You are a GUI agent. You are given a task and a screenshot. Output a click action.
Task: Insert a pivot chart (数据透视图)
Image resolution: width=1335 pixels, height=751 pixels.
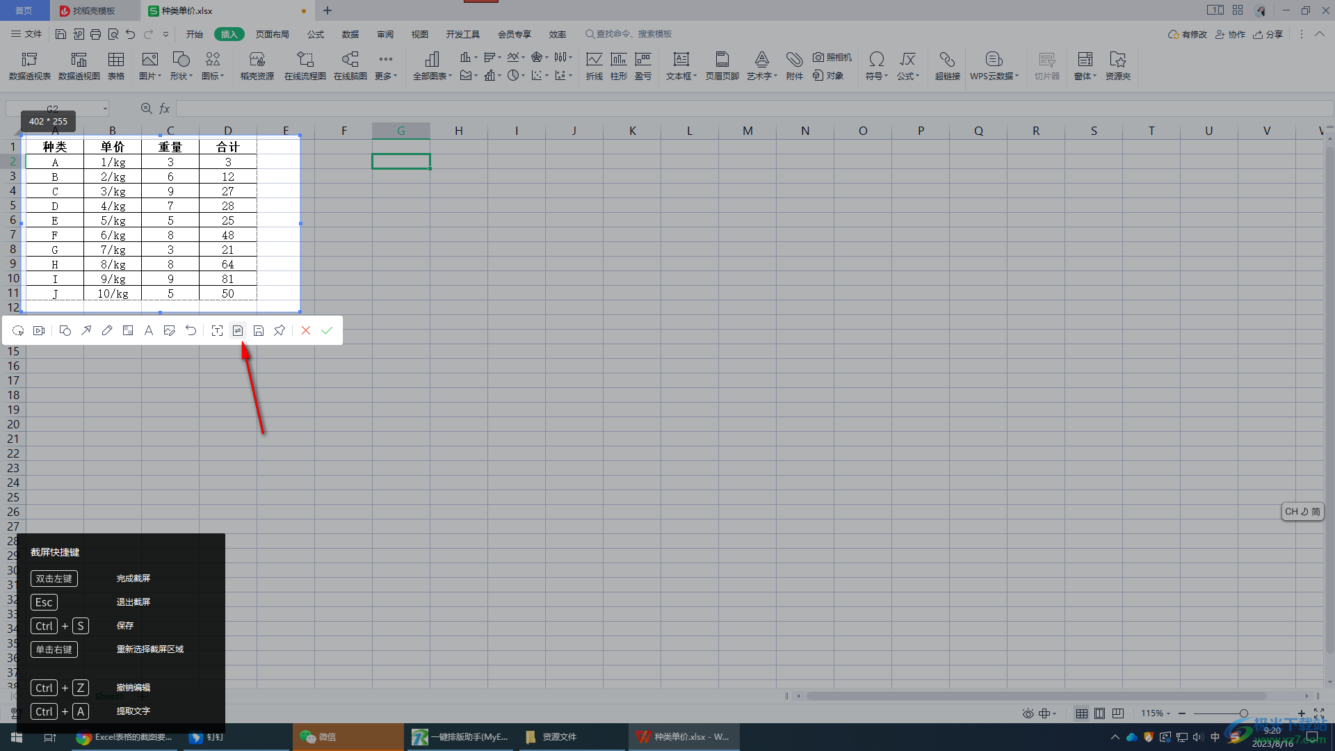(x=79, y=66)
